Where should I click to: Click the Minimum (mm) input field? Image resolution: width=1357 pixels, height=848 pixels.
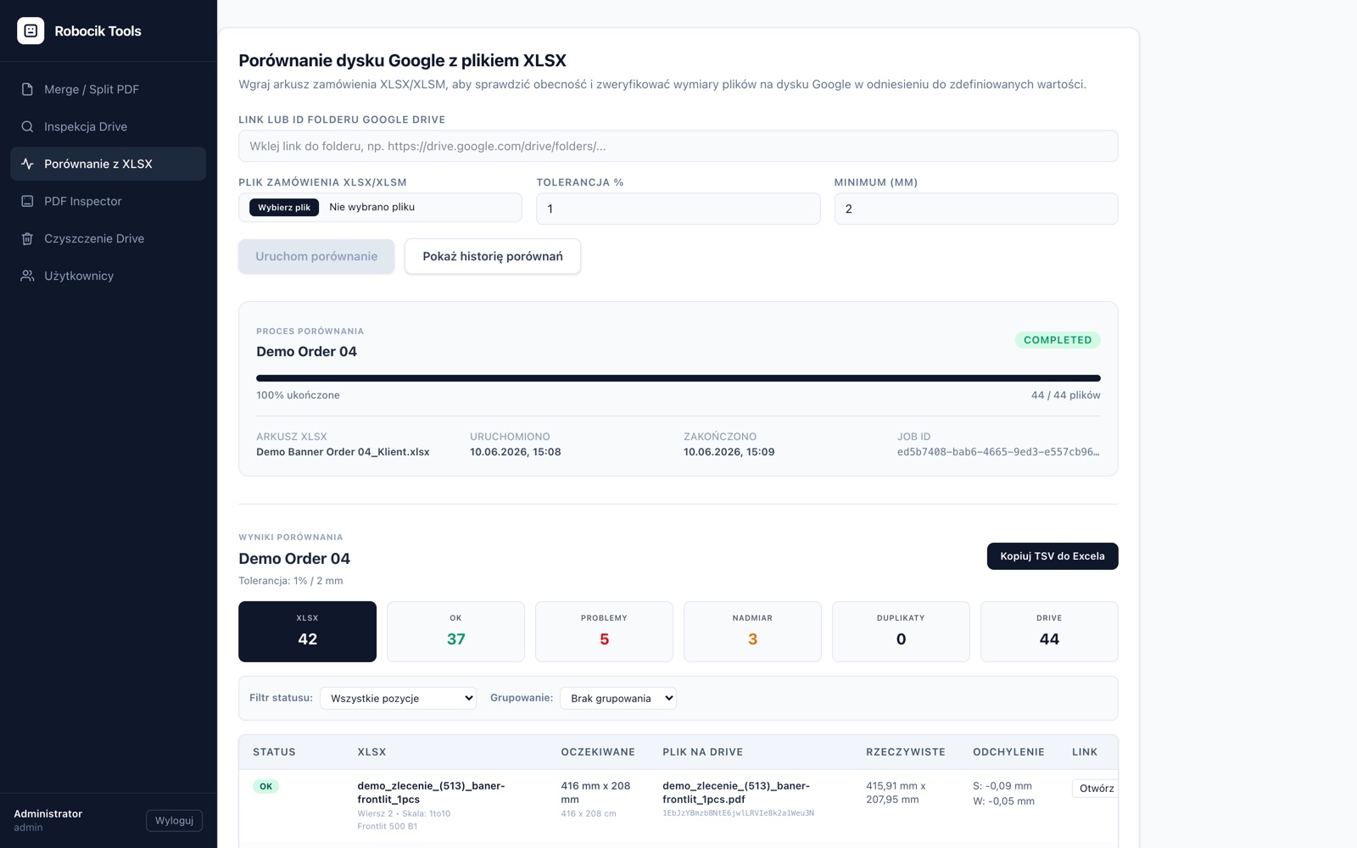(x=976, y=209)
